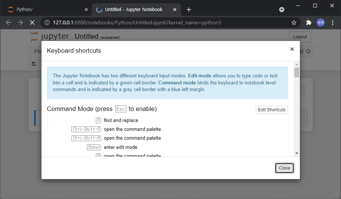Click notebook title Untitled

click(x=86, y=36)
